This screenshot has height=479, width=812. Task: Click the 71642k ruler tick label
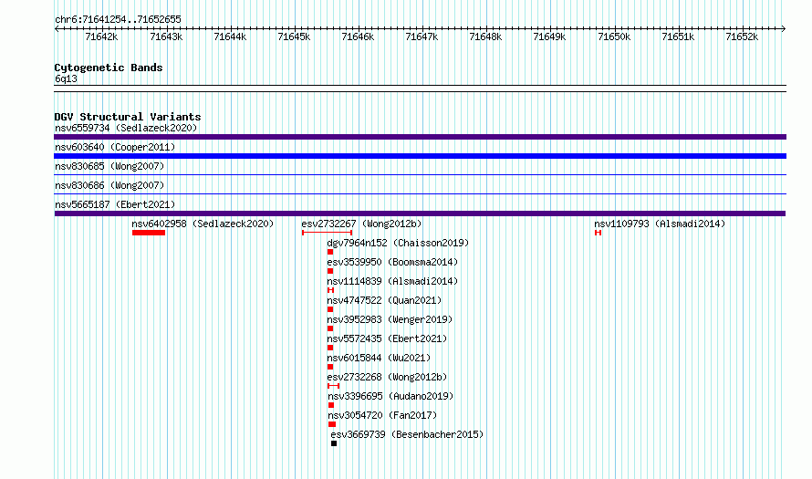[x=101, y=36]
